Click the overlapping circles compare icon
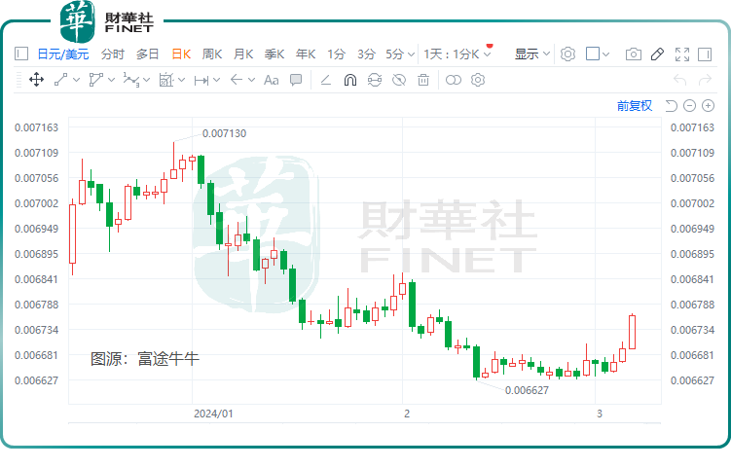The image size is (731, 468). point(454,80)
